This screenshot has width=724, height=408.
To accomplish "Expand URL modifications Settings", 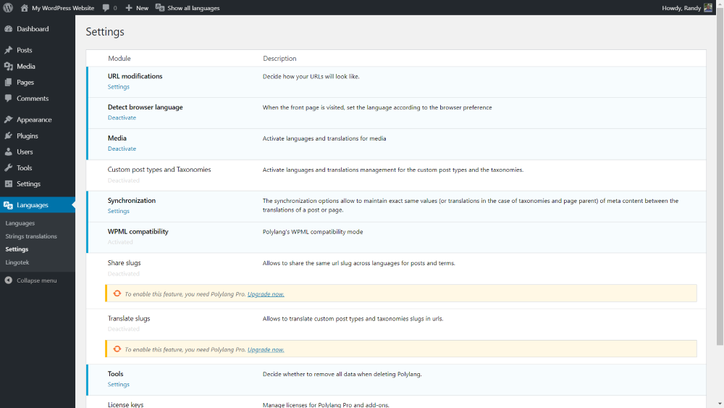I will point(119,87).
